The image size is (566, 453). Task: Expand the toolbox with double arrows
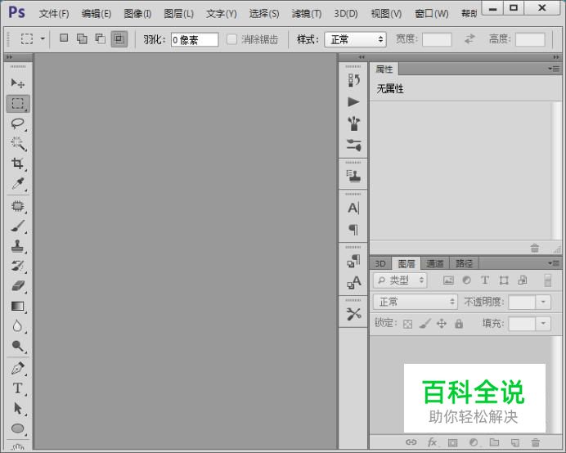click(x=9, y=57)
